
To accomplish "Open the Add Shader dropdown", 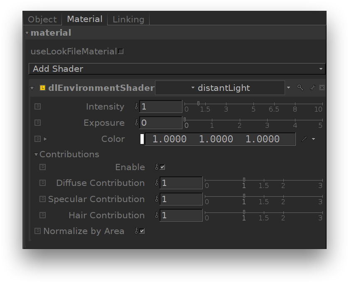I will pos(177,69).
